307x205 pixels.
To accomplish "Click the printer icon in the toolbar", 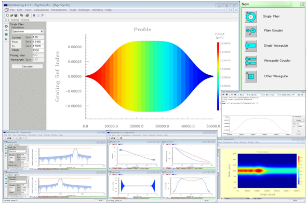I will (27, 15).
